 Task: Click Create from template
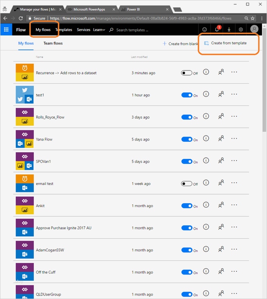tap(225, 43)
